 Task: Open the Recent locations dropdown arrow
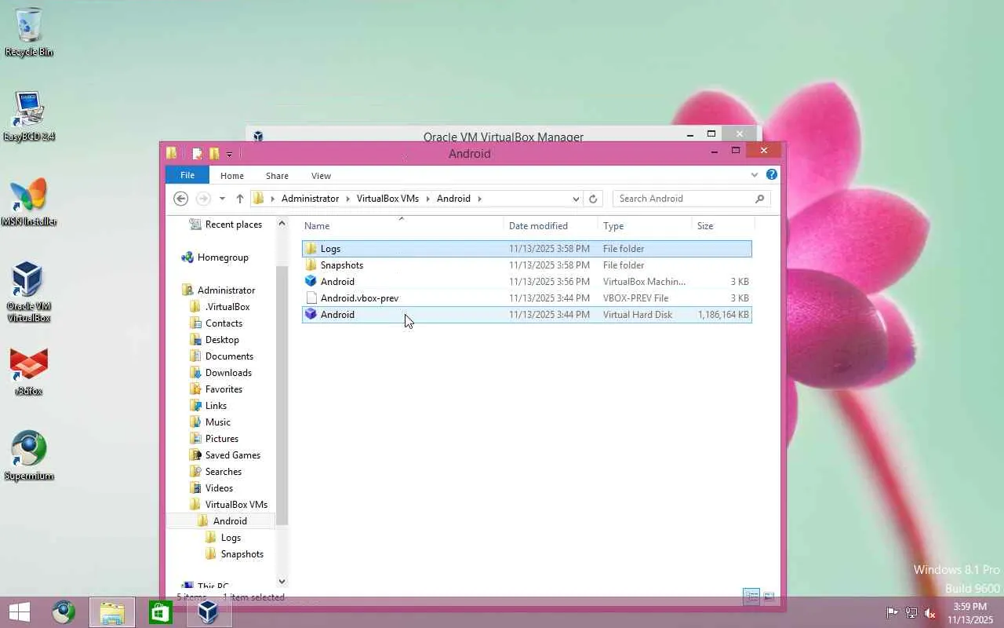pos(222,199)
